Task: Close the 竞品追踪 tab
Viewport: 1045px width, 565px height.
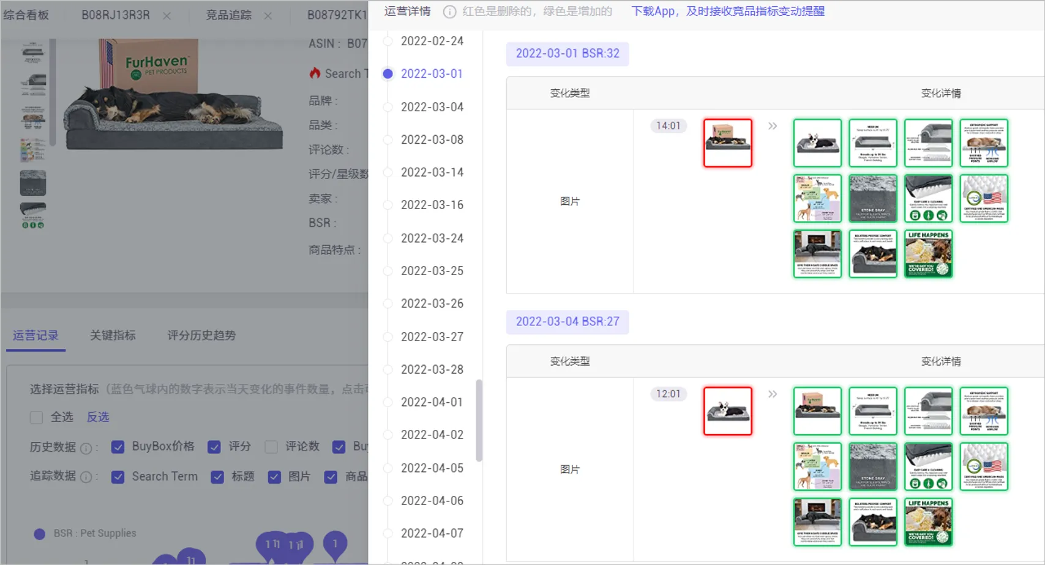Action: tap(268, 16)
